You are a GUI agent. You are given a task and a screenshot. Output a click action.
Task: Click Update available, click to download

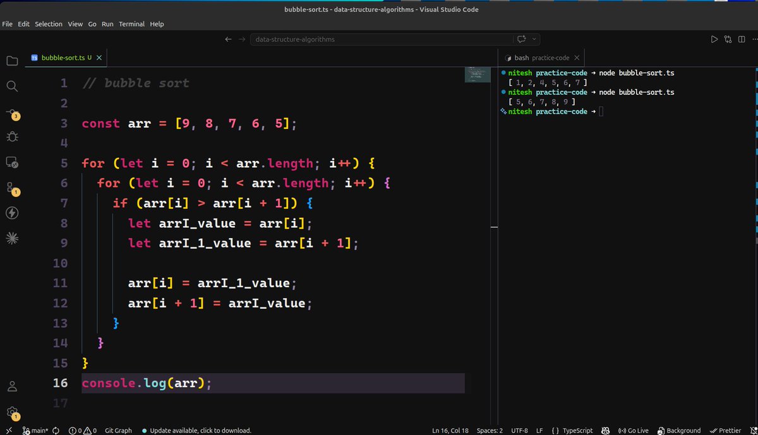(196, 430)
